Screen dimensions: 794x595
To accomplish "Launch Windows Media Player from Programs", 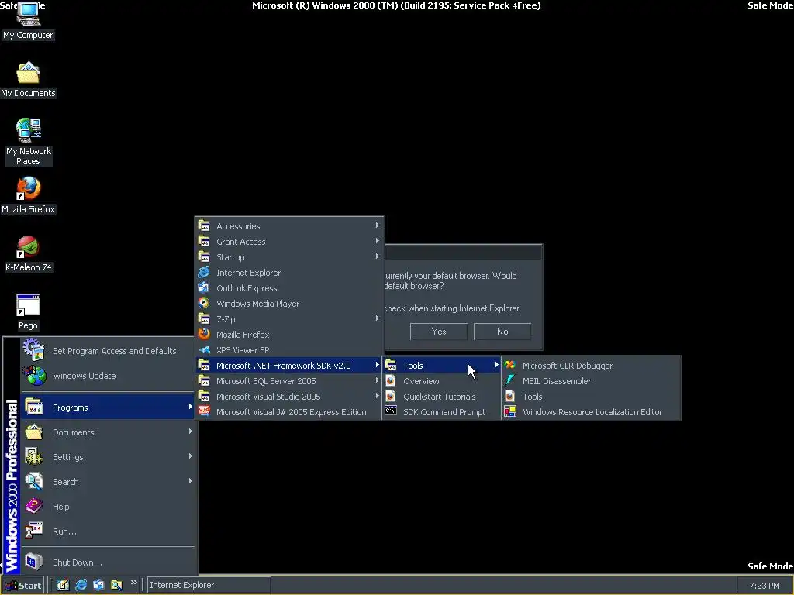I will (x=289, y=304).
